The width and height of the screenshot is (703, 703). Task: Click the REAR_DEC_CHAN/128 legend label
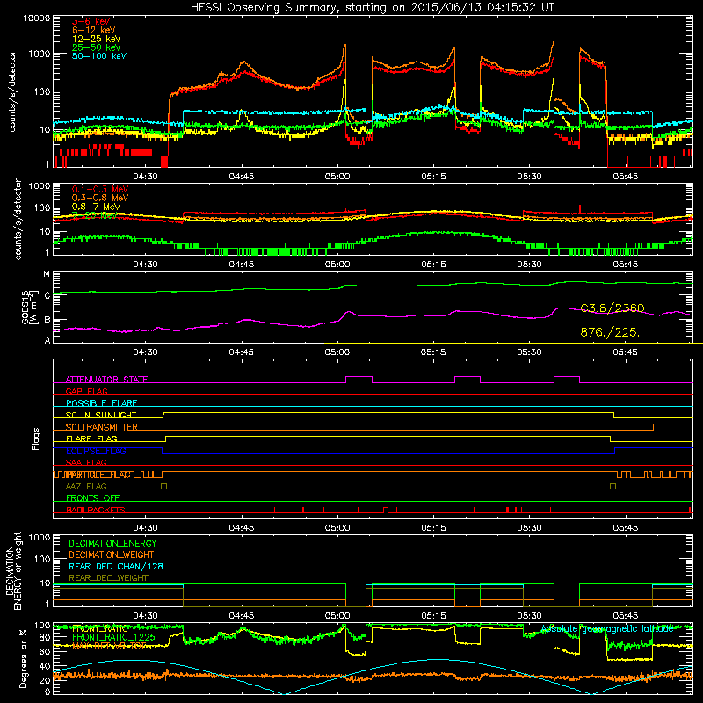tap(116, 566)
